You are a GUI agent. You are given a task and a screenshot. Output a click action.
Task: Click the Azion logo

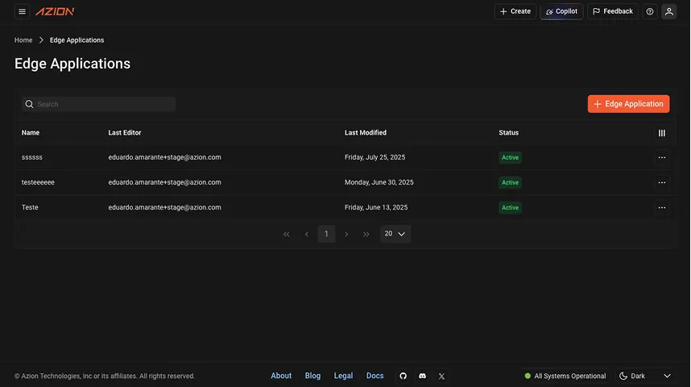[55, 11]
